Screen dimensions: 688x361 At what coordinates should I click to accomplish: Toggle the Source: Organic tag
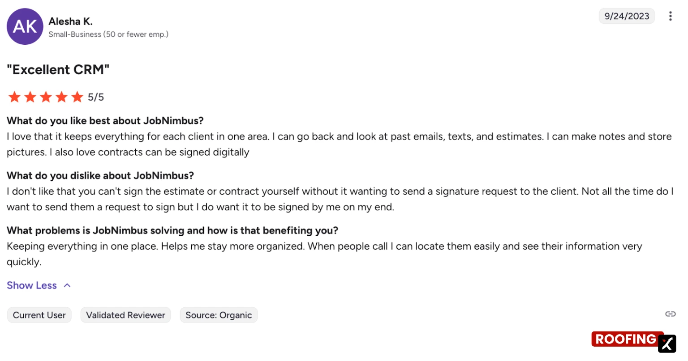[x=219, y=315]
